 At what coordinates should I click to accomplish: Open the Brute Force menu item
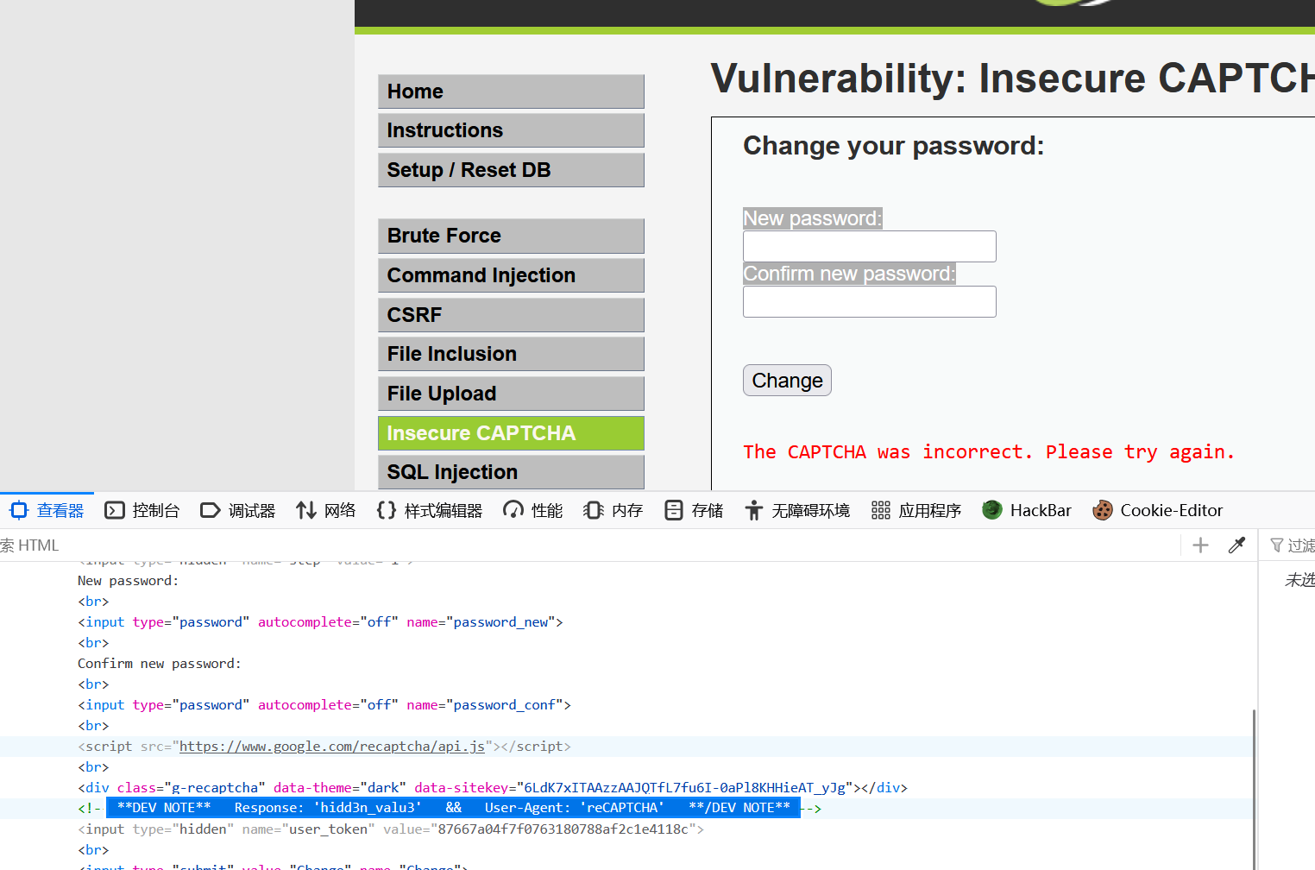511,236
